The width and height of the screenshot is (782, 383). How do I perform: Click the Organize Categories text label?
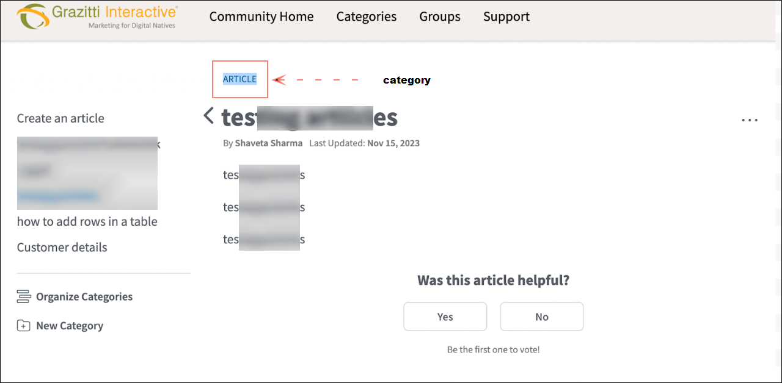pyautogui.click(x=84, y=297)
